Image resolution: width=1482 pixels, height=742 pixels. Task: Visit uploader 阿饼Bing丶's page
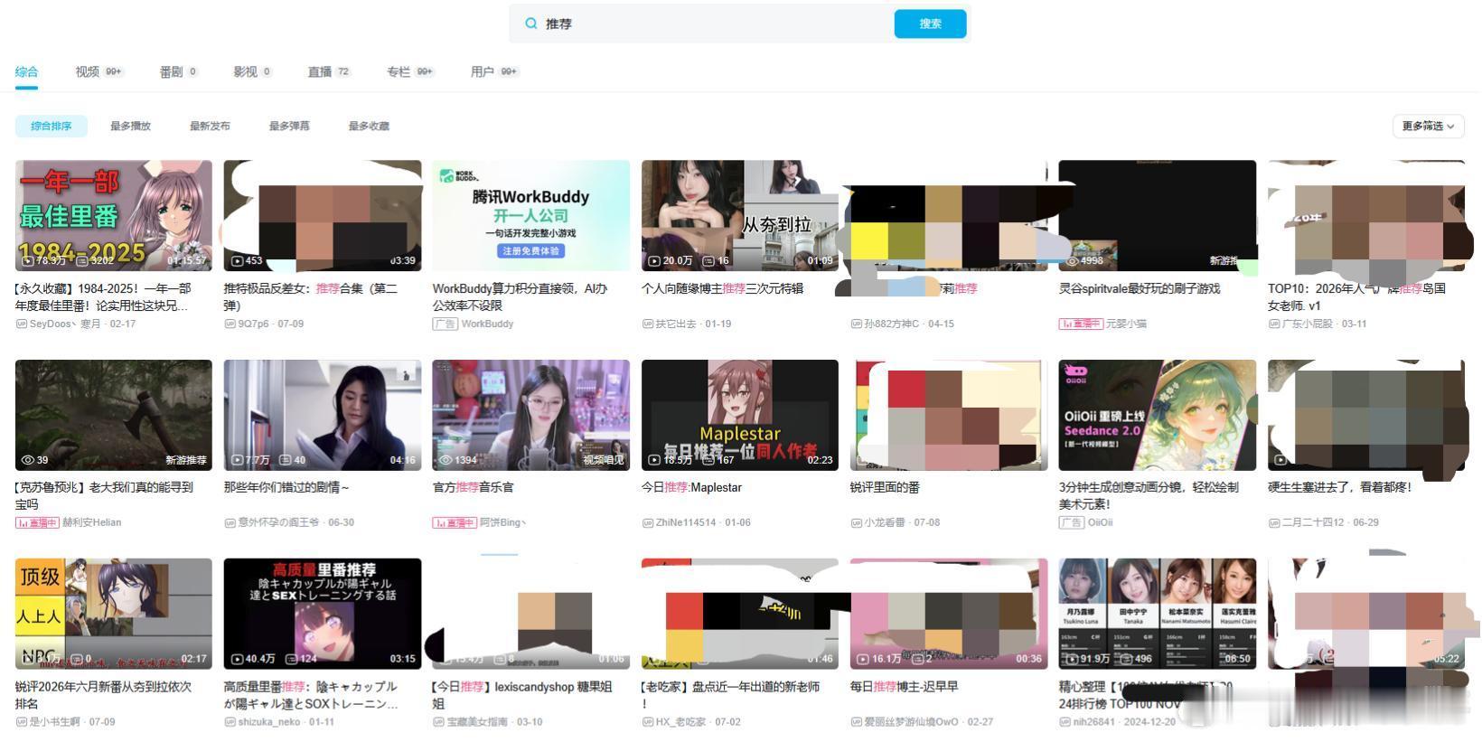point(503,522)
